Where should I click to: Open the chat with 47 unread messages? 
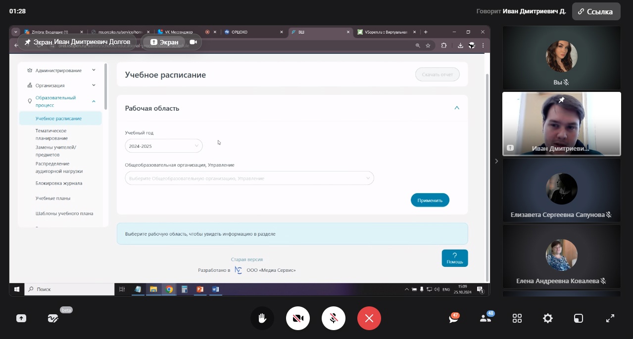click(453, 319)
